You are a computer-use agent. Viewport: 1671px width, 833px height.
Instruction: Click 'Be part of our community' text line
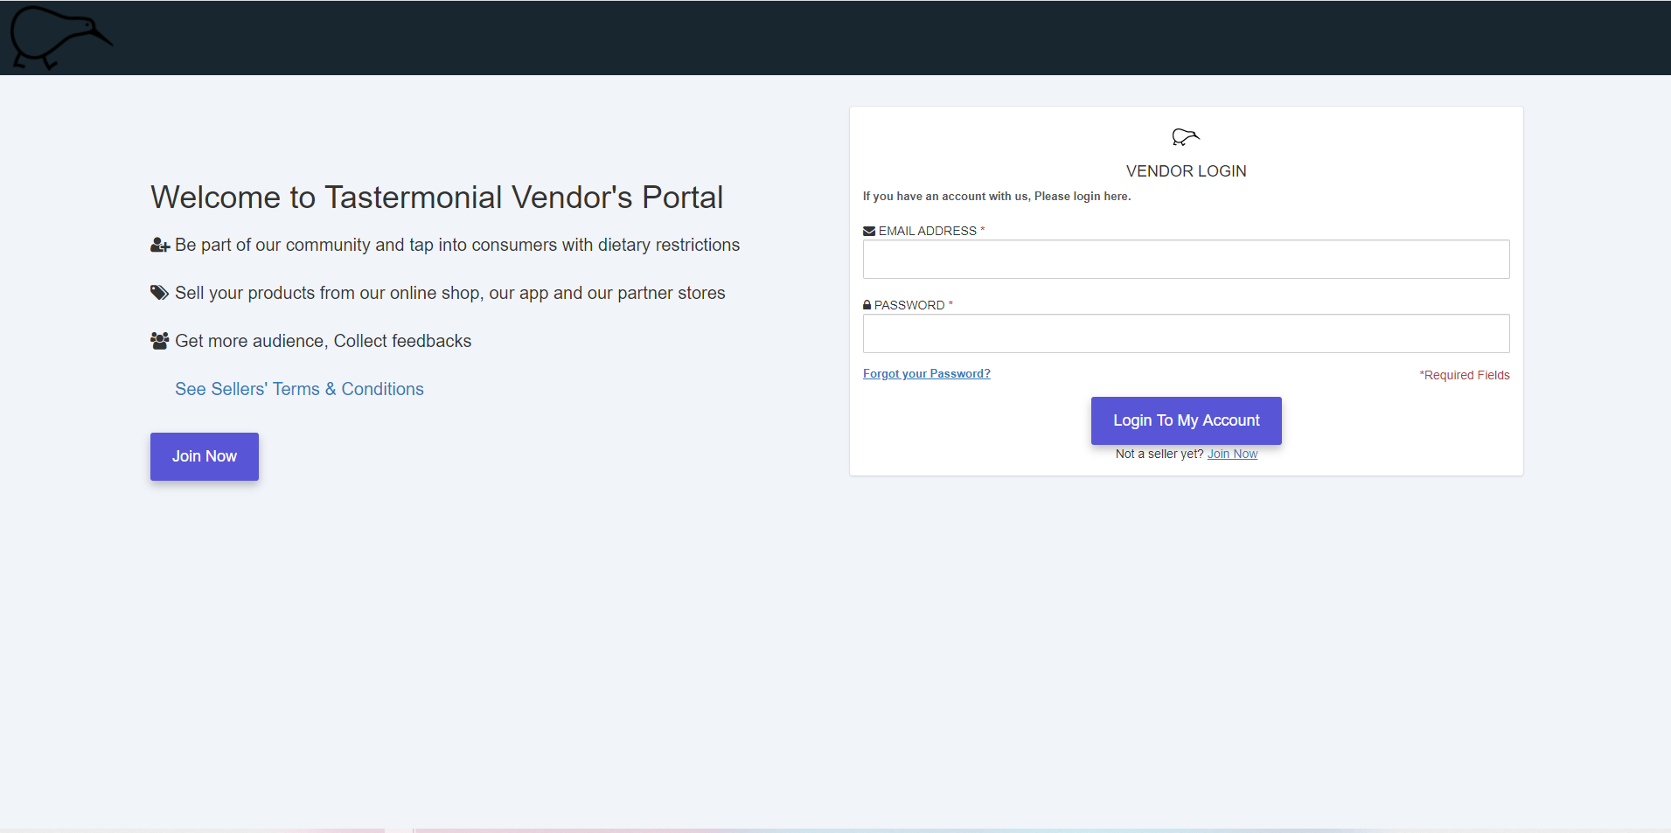tap(457, 245)
